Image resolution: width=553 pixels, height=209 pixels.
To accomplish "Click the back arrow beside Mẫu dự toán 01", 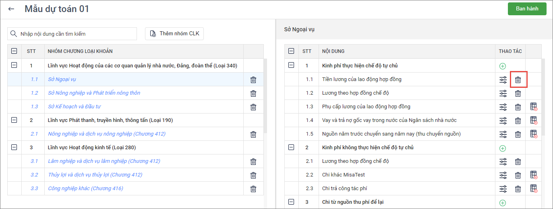I will (x=11, y=9).
